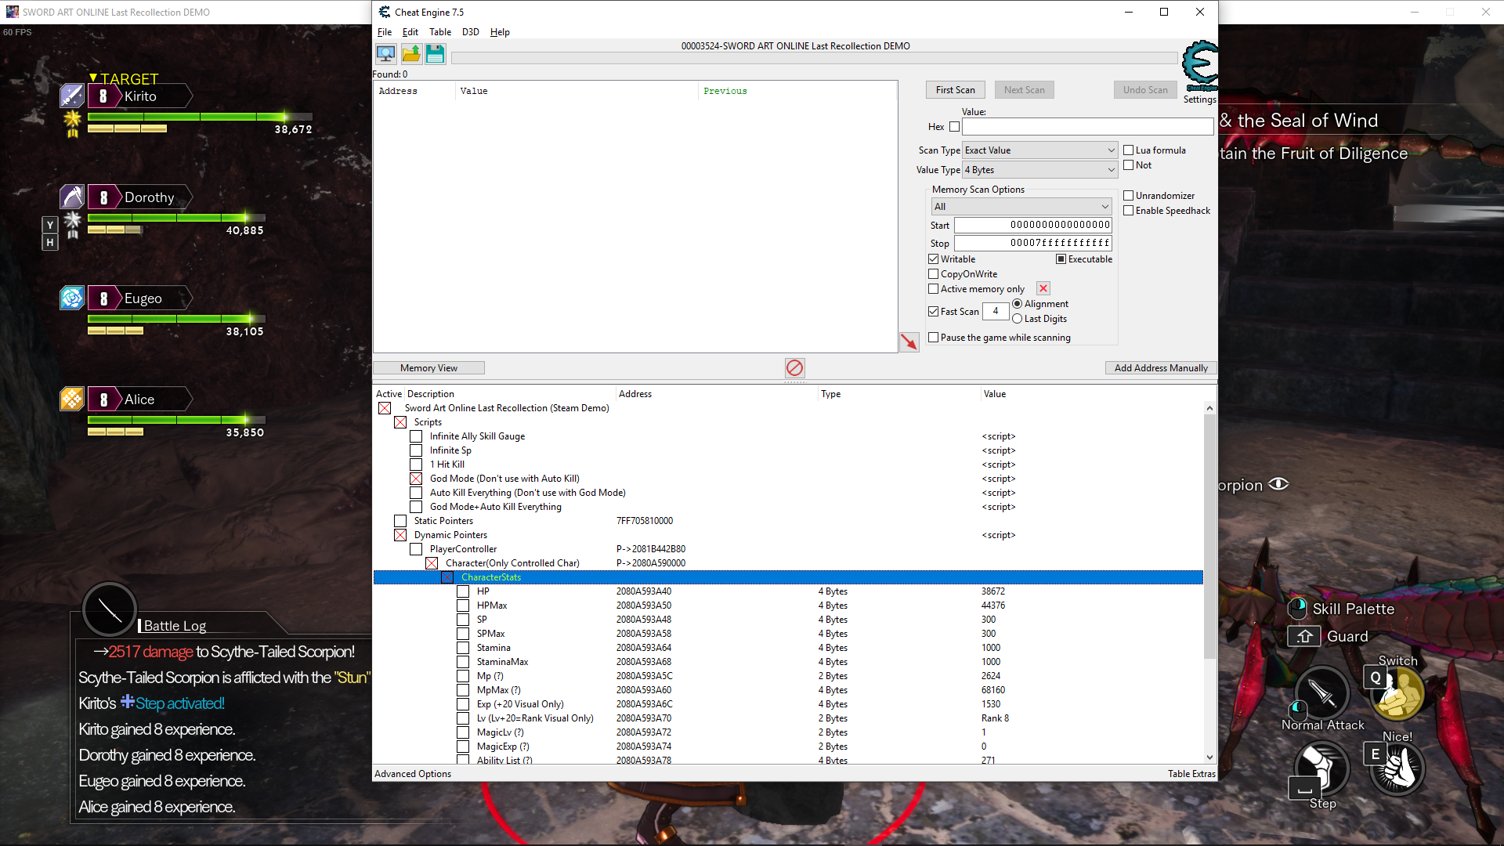
Task: Click the red arrow add-to-list icon
Action: tap(909, 342)
